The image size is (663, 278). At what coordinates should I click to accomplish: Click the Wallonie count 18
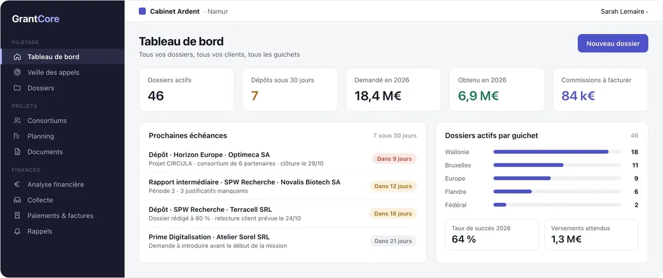(634, 152)
